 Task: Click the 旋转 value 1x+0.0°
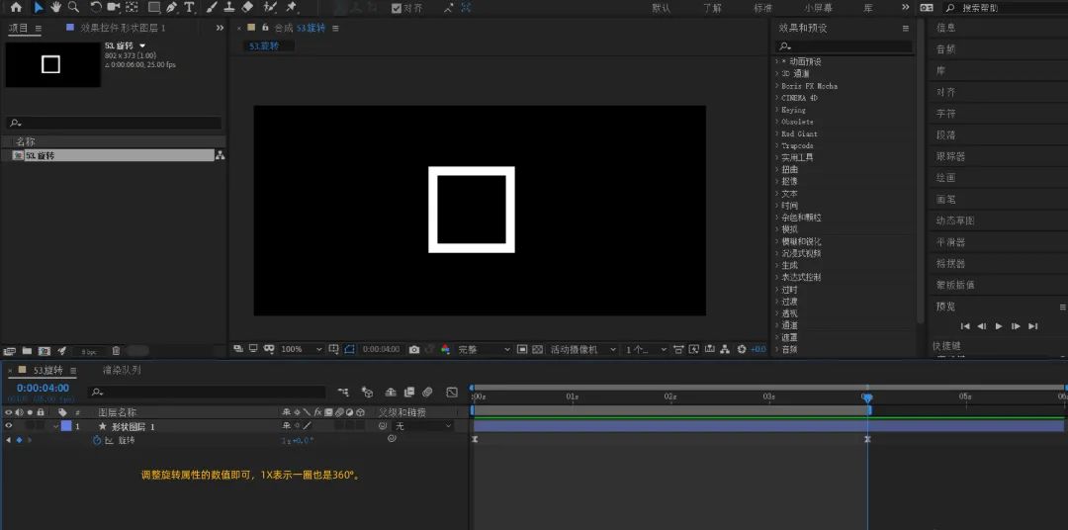[x=298, y=441]
